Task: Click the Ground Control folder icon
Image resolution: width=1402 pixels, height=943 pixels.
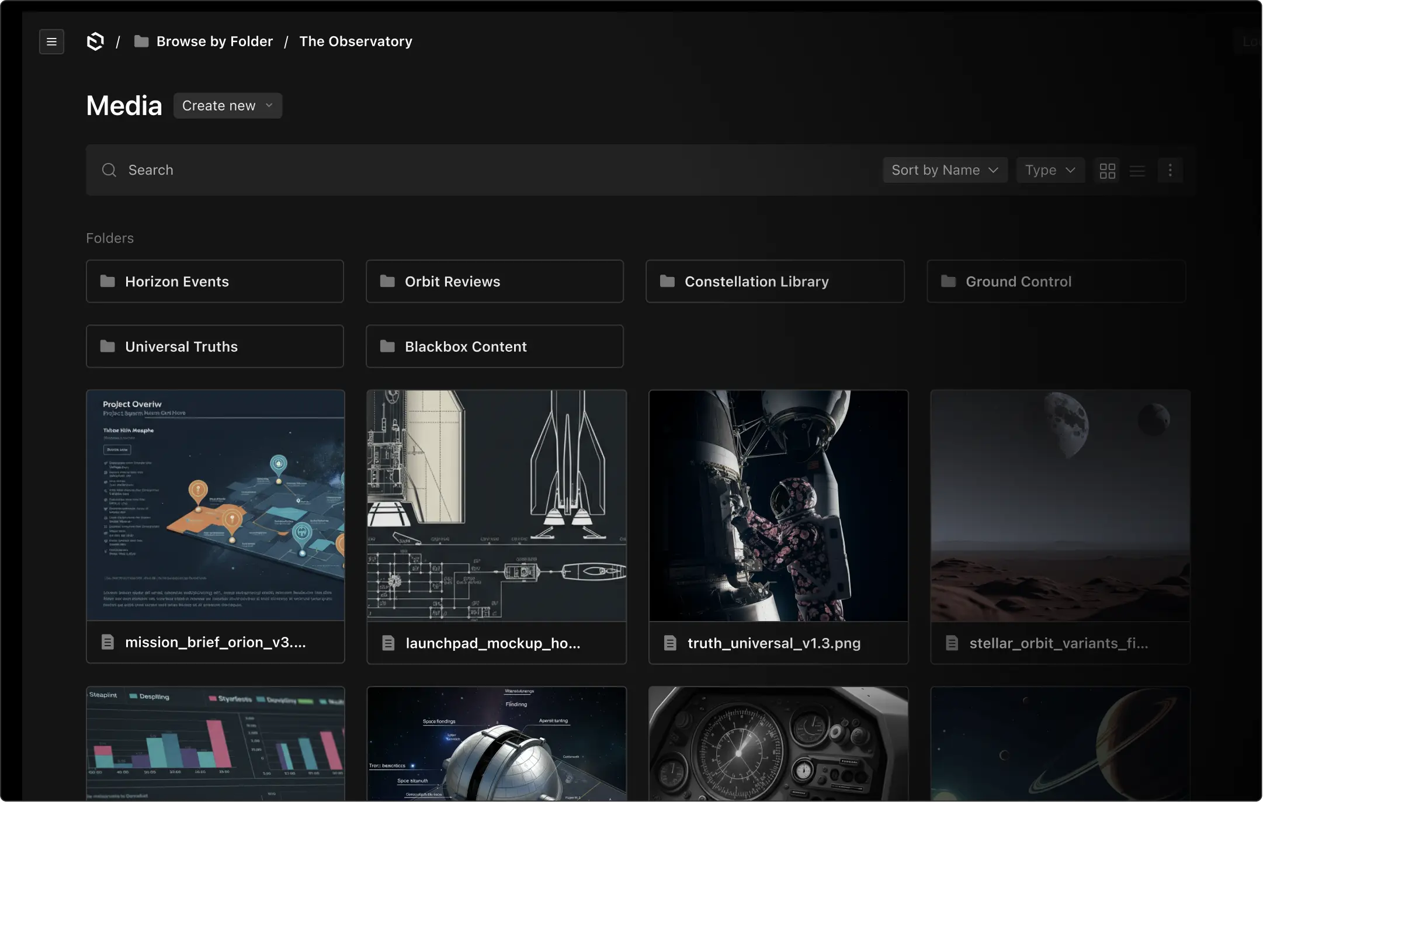Action: [x=948, y=282]
